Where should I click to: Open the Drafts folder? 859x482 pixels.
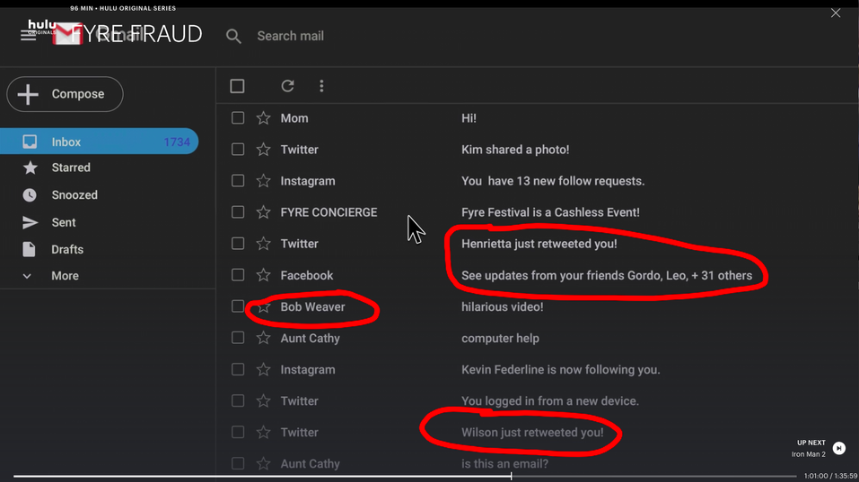pos(67,249)
